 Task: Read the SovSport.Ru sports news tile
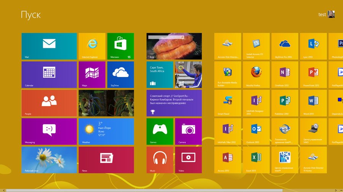[x=174, y=103]
